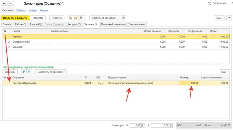The height and width of the screenshot is (130, 233).
Task: Select the Основное section
Action: click(x=8, y=10)
